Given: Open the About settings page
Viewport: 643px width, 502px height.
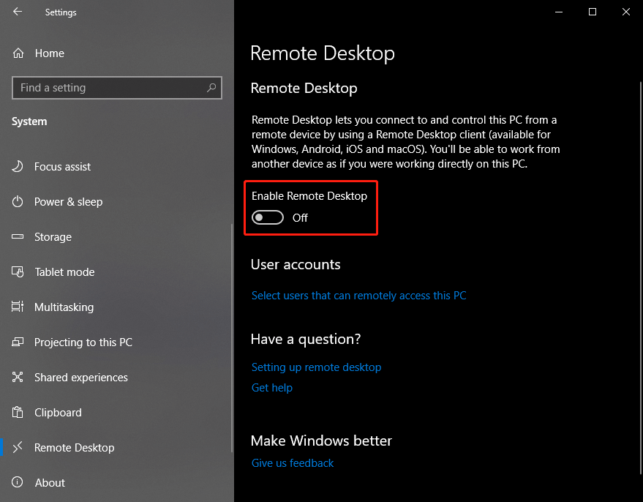Looking at the screenshot, I should (x=50, y=483).
